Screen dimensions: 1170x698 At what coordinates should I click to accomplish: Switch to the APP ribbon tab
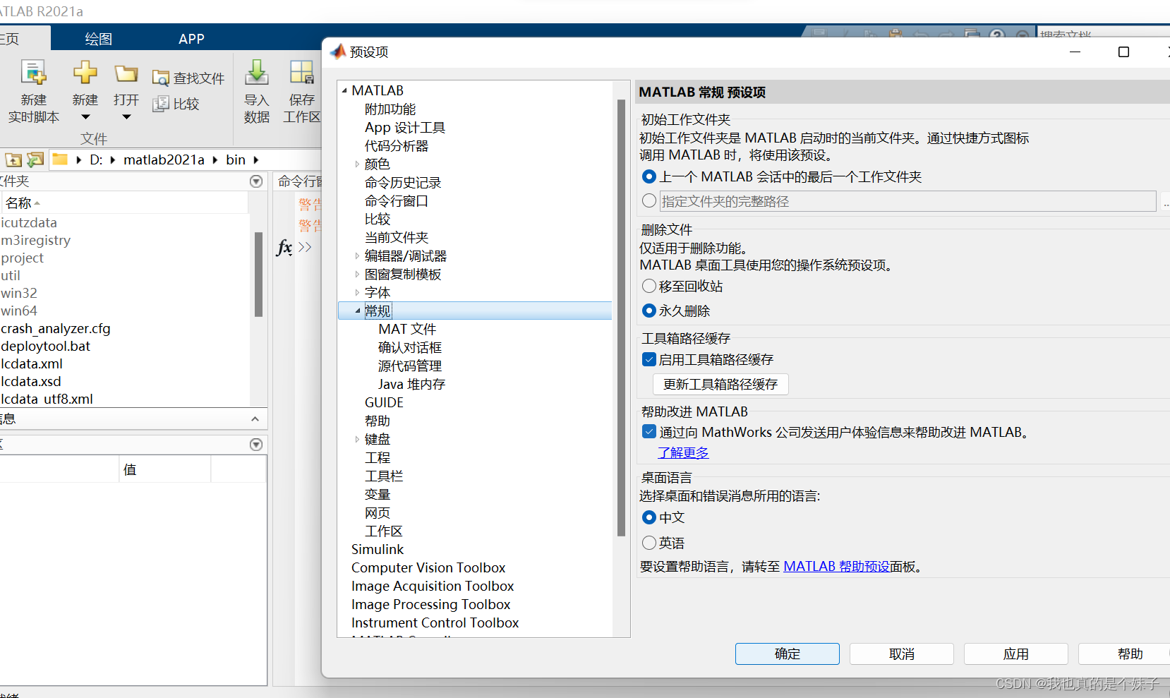pyautogui.click(x=191, y=39)
